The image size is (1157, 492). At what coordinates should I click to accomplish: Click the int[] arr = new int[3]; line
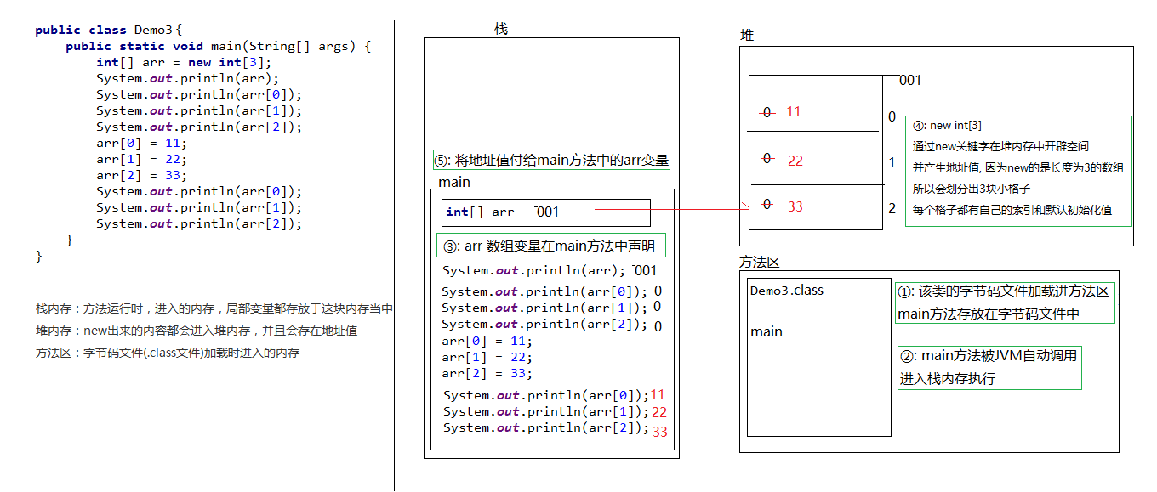tap(181, 61)
